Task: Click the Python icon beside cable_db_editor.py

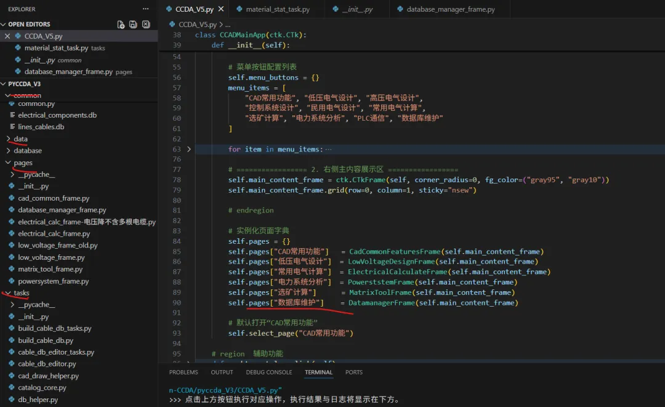Action: coord(12,364)
